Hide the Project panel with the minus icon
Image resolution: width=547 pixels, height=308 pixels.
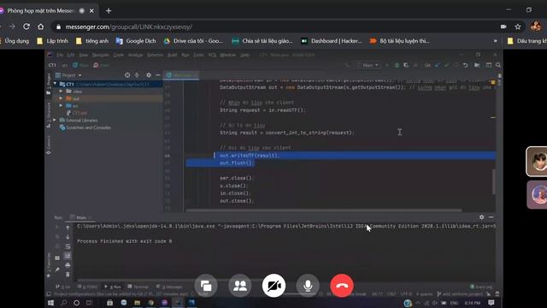coord(158,75)
